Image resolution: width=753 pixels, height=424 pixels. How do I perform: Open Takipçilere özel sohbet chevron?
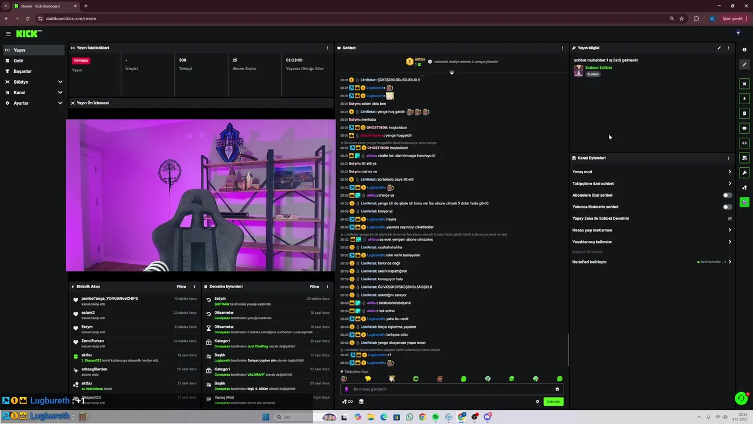coord(729,184)
